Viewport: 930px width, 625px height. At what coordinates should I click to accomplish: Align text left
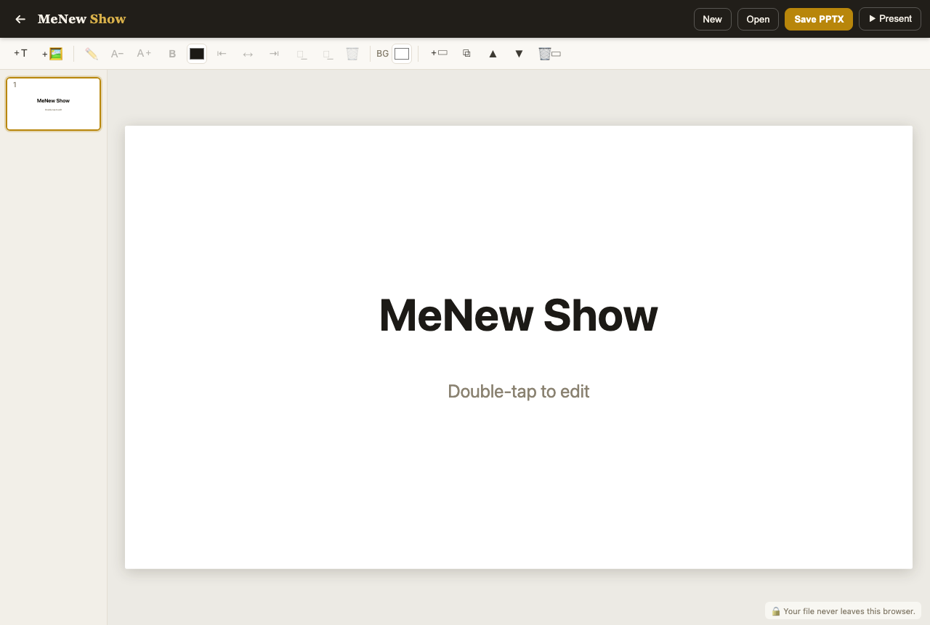point(222,54)
